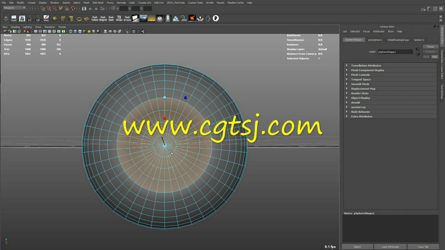The image size is (445, 250).
Task: Create a polygon cylinder from the shelf
Action: tap(71, 19)
